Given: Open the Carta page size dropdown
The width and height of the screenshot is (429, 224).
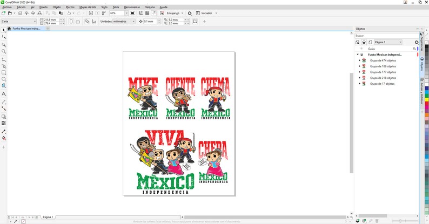Looking at the screenshot, I should [19, 21].
